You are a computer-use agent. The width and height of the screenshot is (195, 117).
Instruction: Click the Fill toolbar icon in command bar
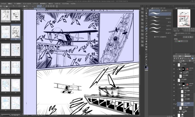click(x=24, y=6)
